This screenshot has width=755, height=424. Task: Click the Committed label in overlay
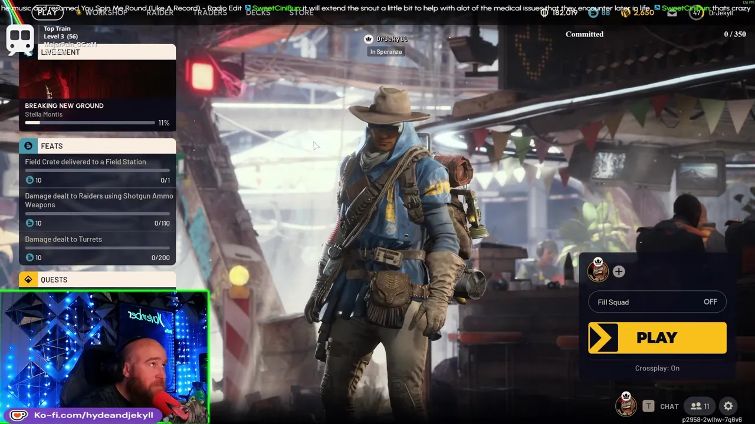[585, 34]
